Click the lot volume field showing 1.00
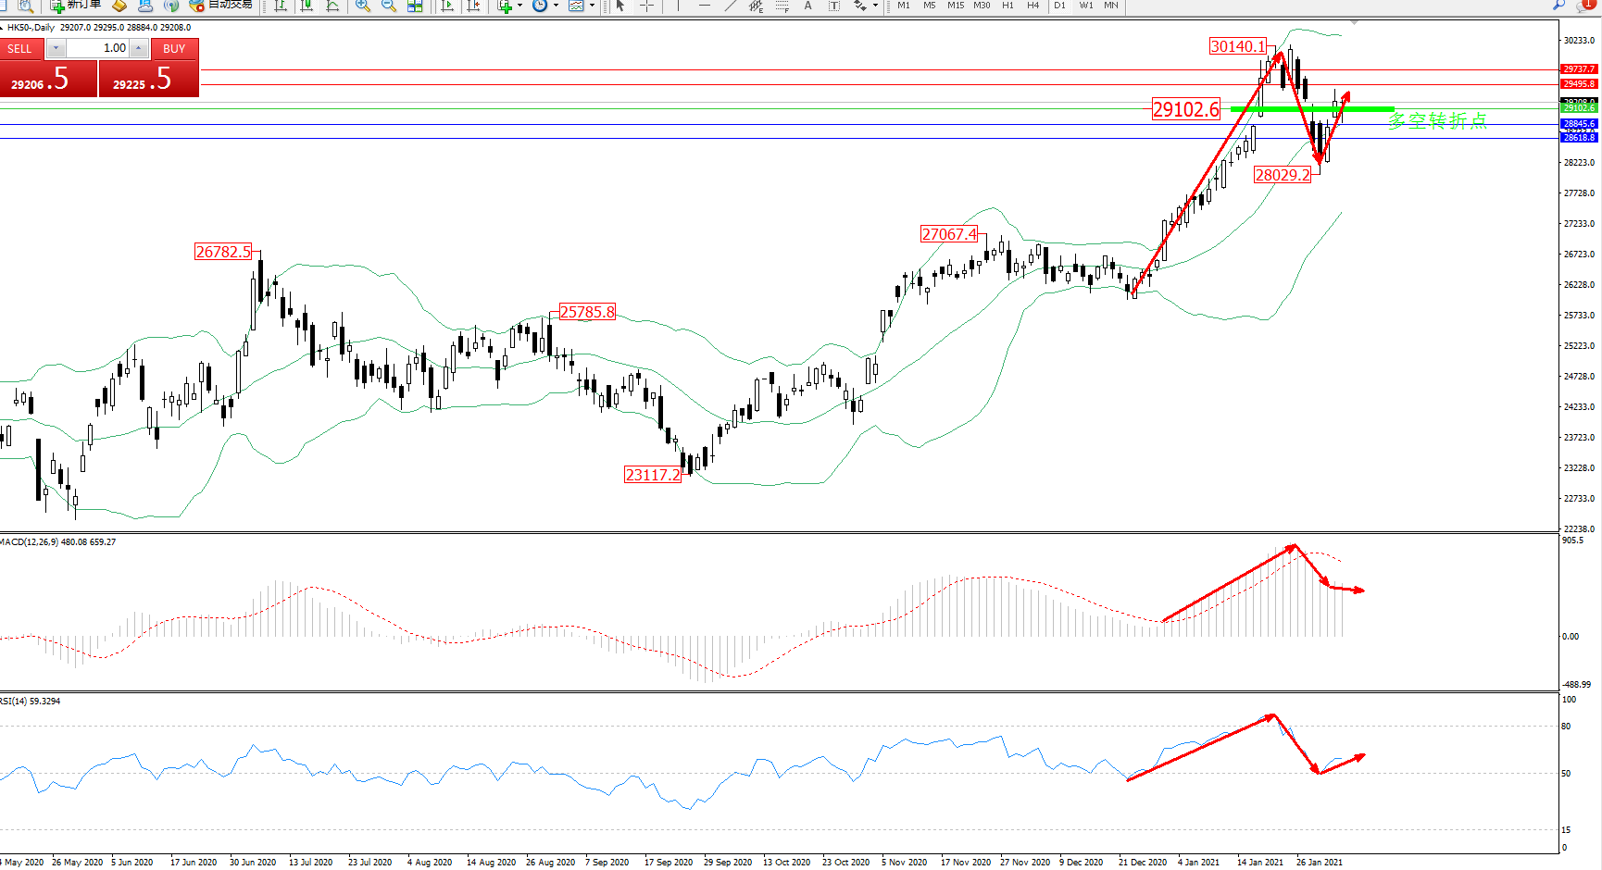 pyautogui.click(x=98, y=48)
